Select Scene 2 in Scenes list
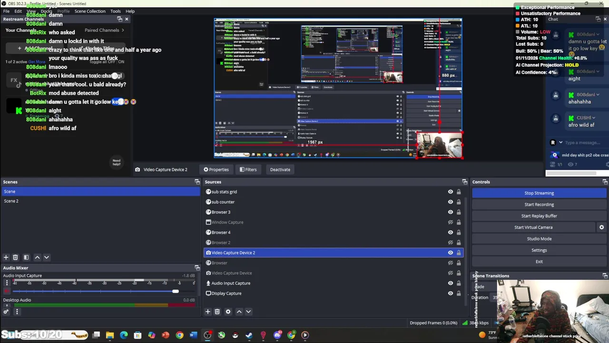Viewport: 609px width, 343px height. pos(101,201)
